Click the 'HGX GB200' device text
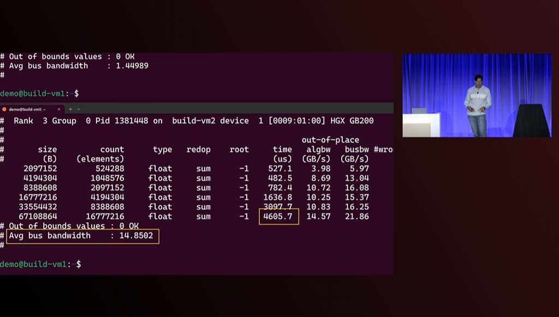Image resolution: width=559 pixels, height=317 pixels. click(352, 121)
